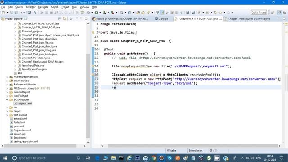This screenshot has height=162, width=288.
Task: Expand the Maven Dependencies node
Action: (x=7, y=77)
